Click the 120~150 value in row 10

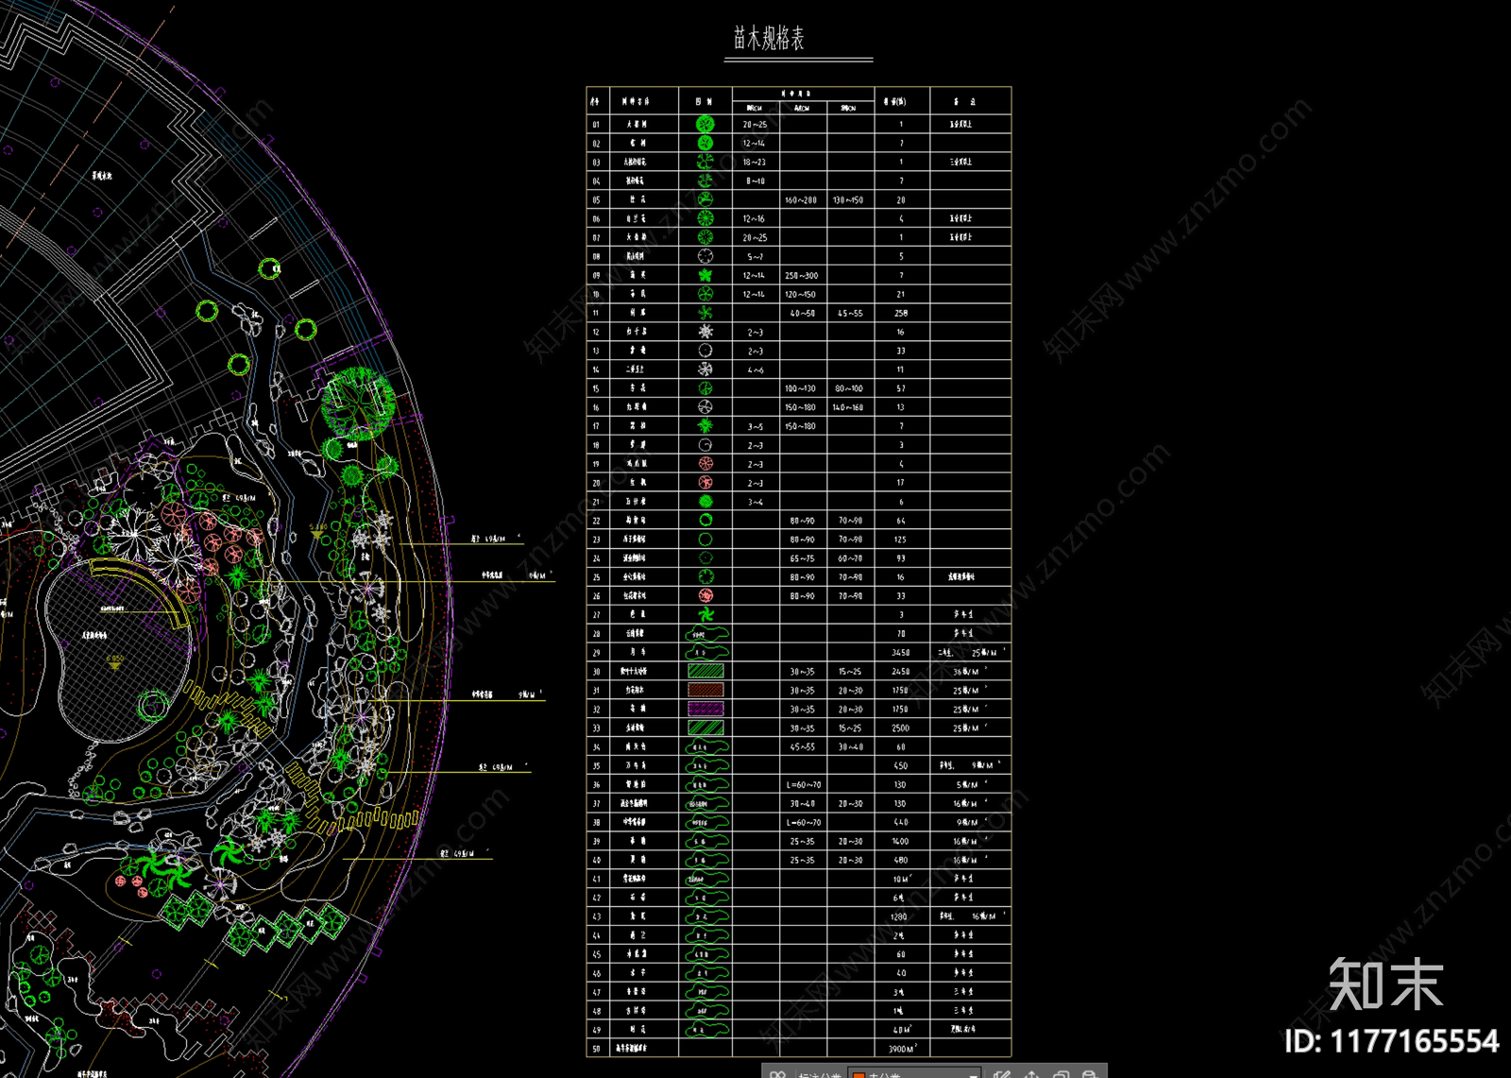click(x=800, y=295)
